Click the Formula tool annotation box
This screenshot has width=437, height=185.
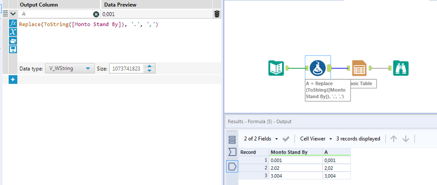coord(327,90)
